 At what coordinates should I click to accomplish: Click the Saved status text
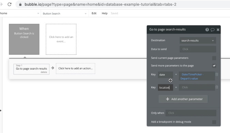pyautogui.click(x=114, y=13)
